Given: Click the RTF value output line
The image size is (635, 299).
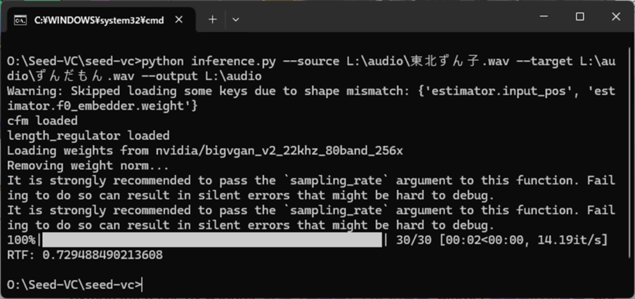Looking at the screenshot, I should tap(85, 255).
